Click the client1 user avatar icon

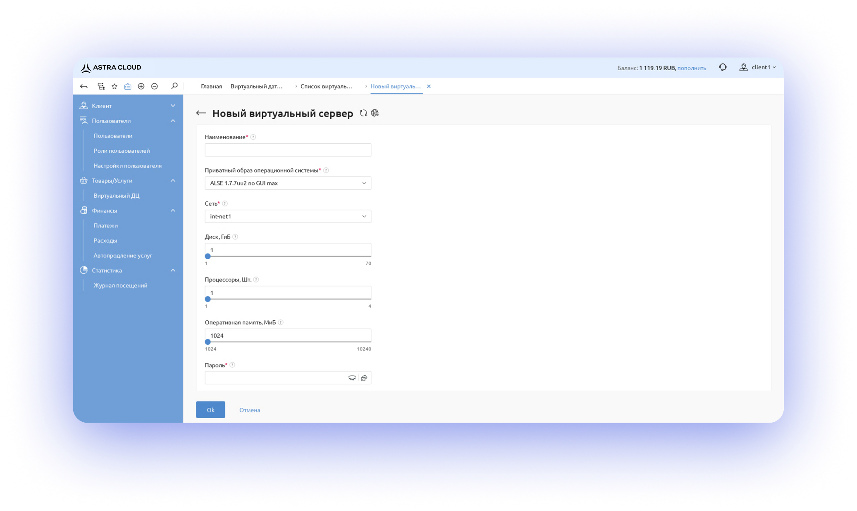click(743, 67)
